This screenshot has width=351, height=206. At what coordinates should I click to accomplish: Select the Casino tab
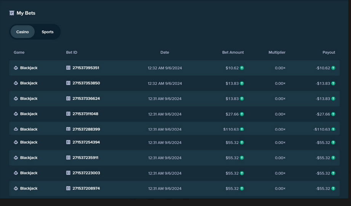click(22, 32)
